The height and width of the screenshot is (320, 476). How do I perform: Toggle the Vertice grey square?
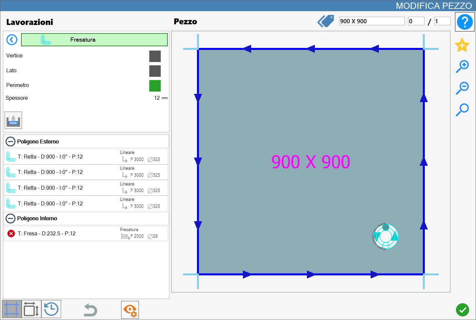[155, 56]
